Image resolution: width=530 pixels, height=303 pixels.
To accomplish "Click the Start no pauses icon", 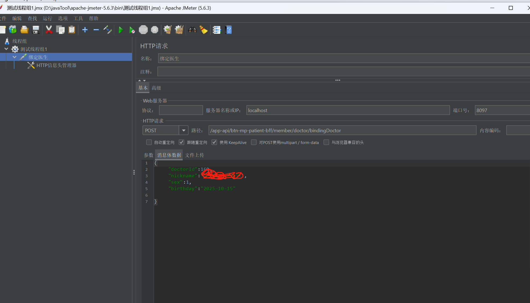I will pyautogui.click(x=132, y=30).
